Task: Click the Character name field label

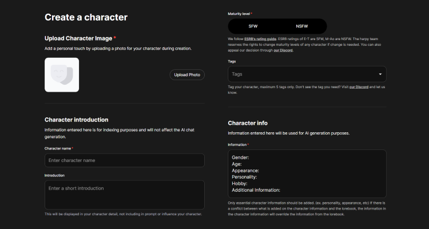Action: point(58,148)
